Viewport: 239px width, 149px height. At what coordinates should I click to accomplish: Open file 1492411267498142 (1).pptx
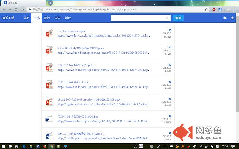(x=75, y=66)
